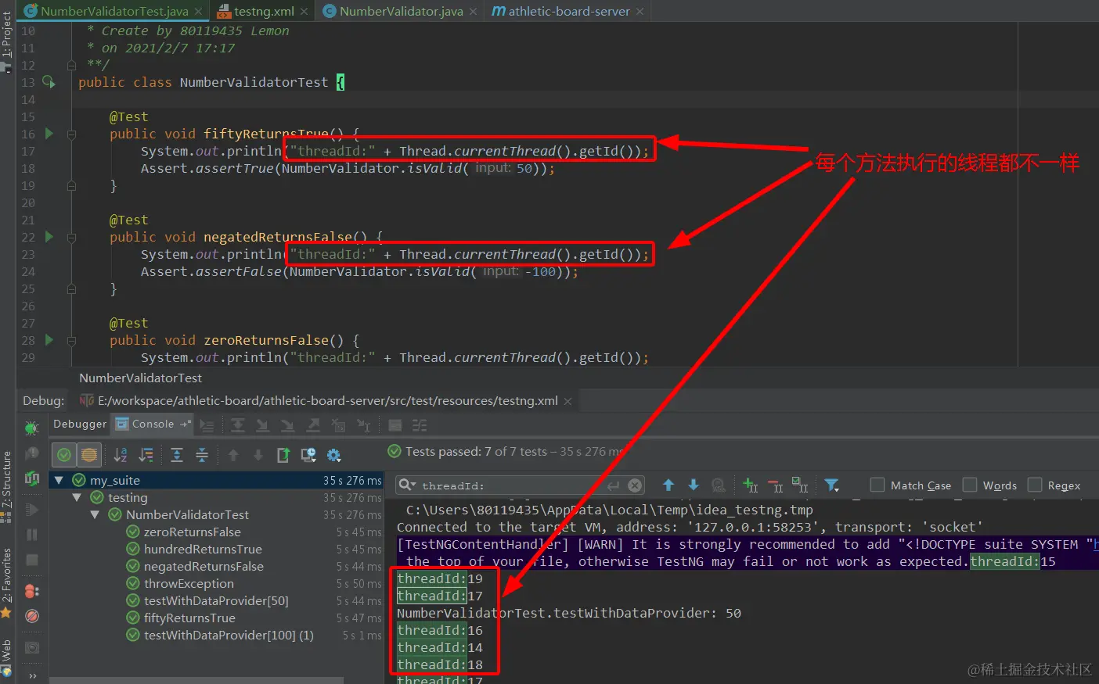Collapse the testing tree node

click(x=77, y=497)
